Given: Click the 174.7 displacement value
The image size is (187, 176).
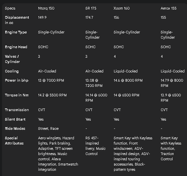Looking at the screenshot, I should [x=89, y=17].
